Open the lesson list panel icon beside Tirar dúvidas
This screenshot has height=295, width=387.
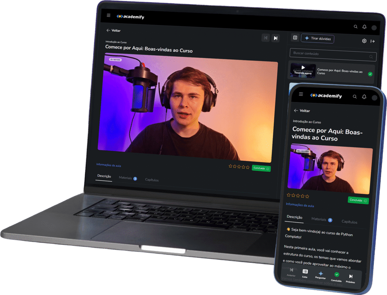coord(295,38)
